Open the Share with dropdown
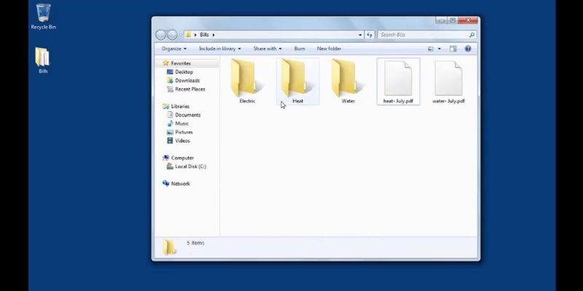Image resolution: width=583 pixels, height=291 pixels. (267, 49)
